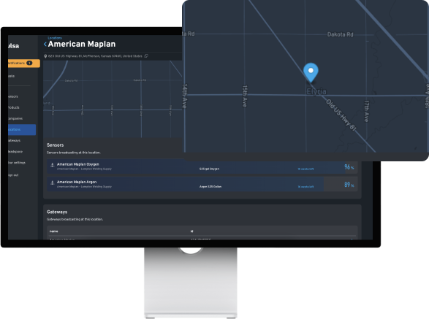Open Sensors in the sidebar
429x319 pixels.
(13, 96)
